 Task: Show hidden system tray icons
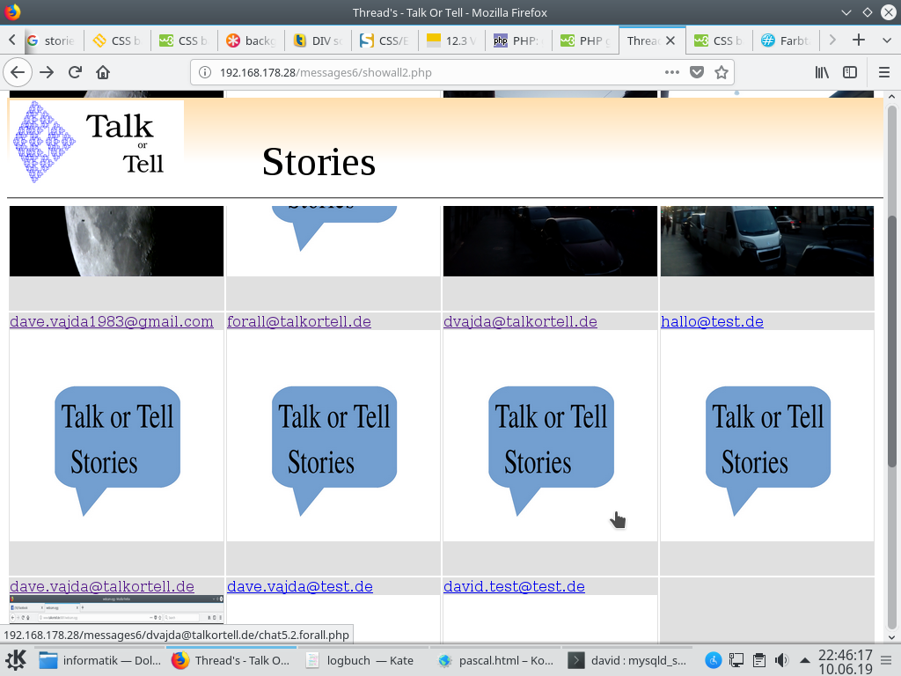click(804, 660)
